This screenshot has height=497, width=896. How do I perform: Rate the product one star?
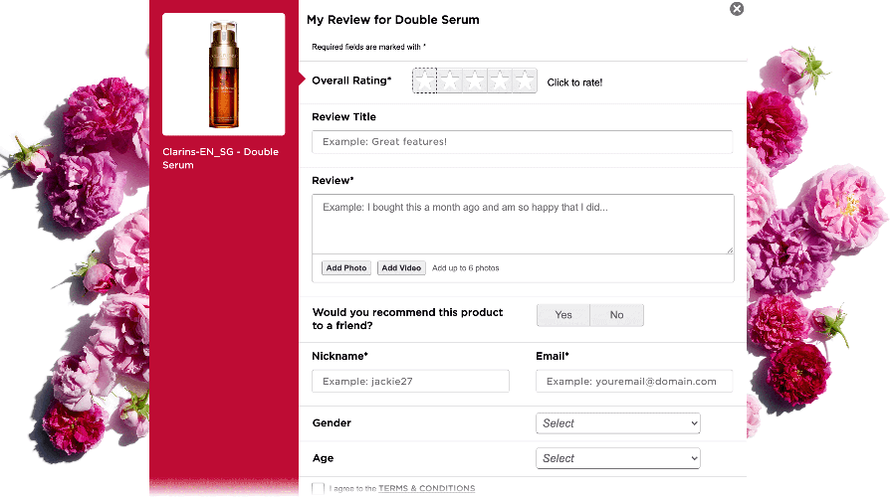tap(425, 82)
